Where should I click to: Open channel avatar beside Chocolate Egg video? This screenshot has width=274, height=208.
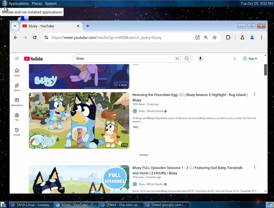pos(135,111)
